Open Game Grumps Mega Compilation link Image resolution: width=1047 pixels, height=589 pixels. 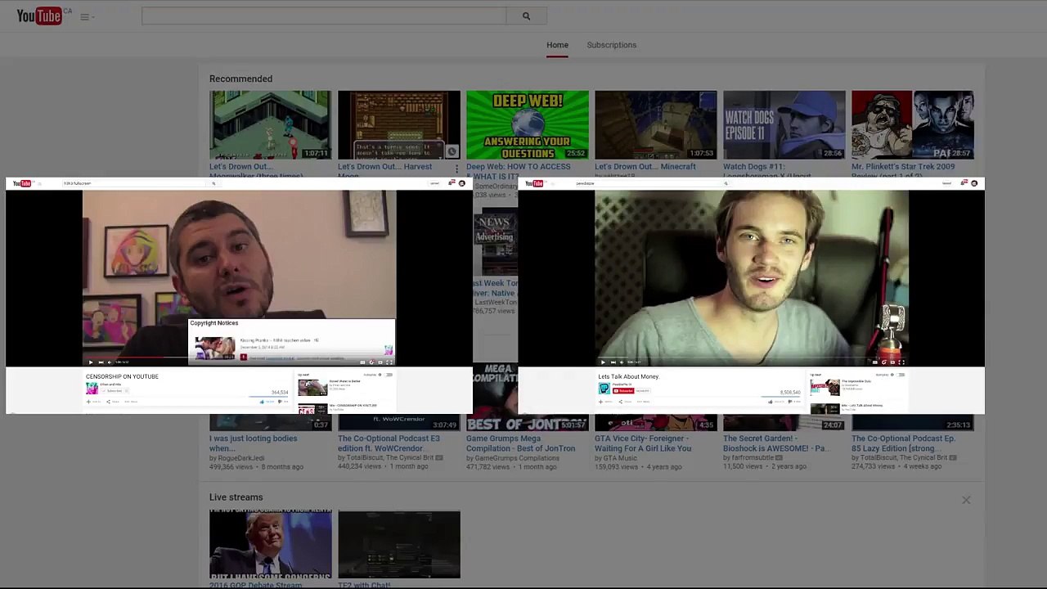pos(520,443)
